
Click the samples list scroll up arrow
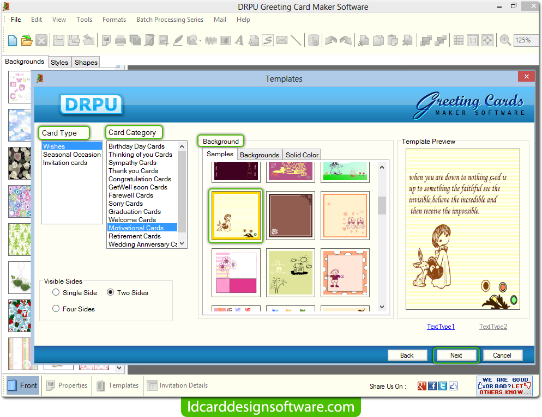pos(382,167)
